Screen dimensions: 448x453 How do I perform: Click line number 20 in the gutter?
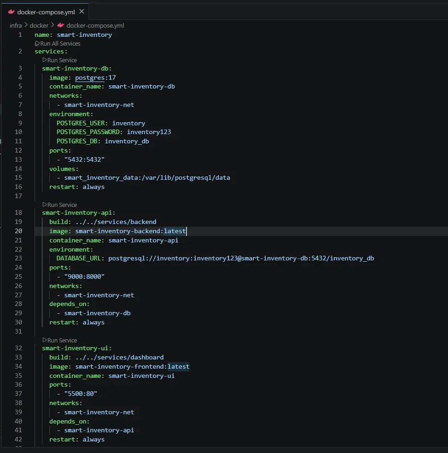[17, 231]
